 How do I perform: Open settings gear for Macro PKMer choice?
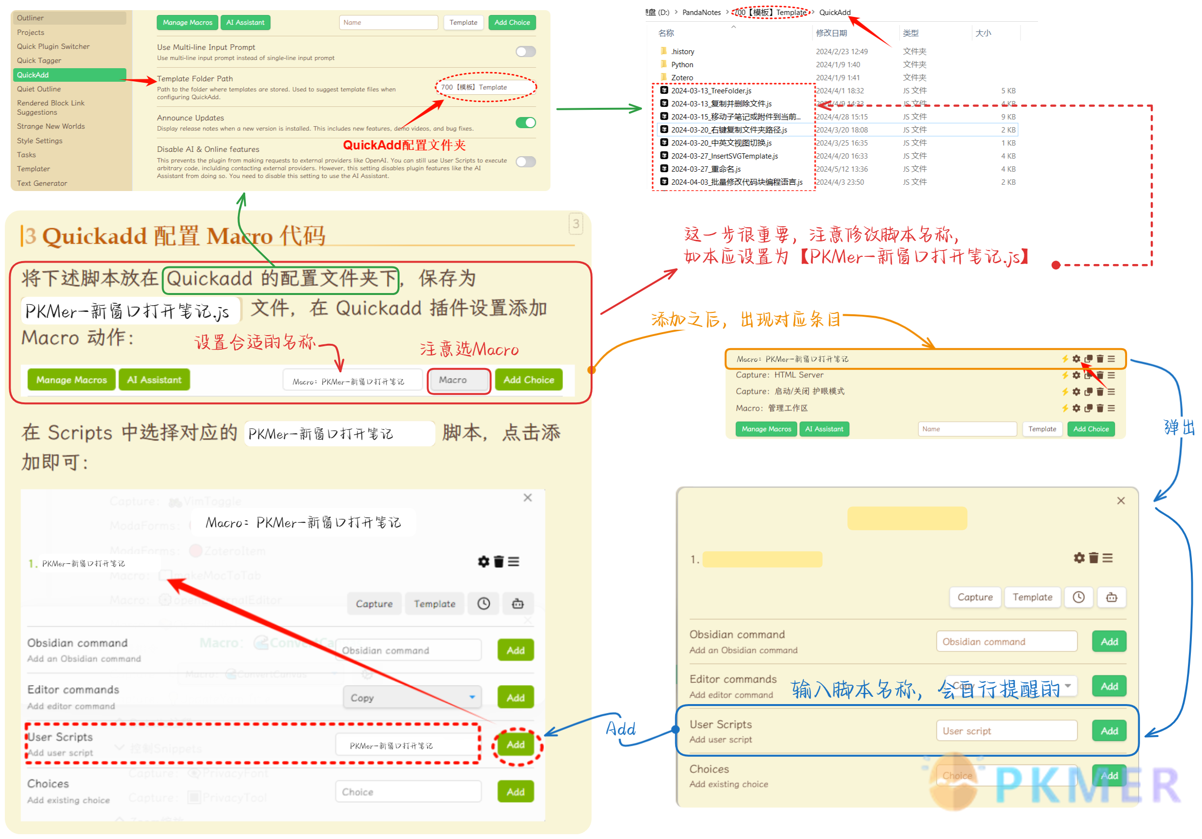tap(1076, 358)
